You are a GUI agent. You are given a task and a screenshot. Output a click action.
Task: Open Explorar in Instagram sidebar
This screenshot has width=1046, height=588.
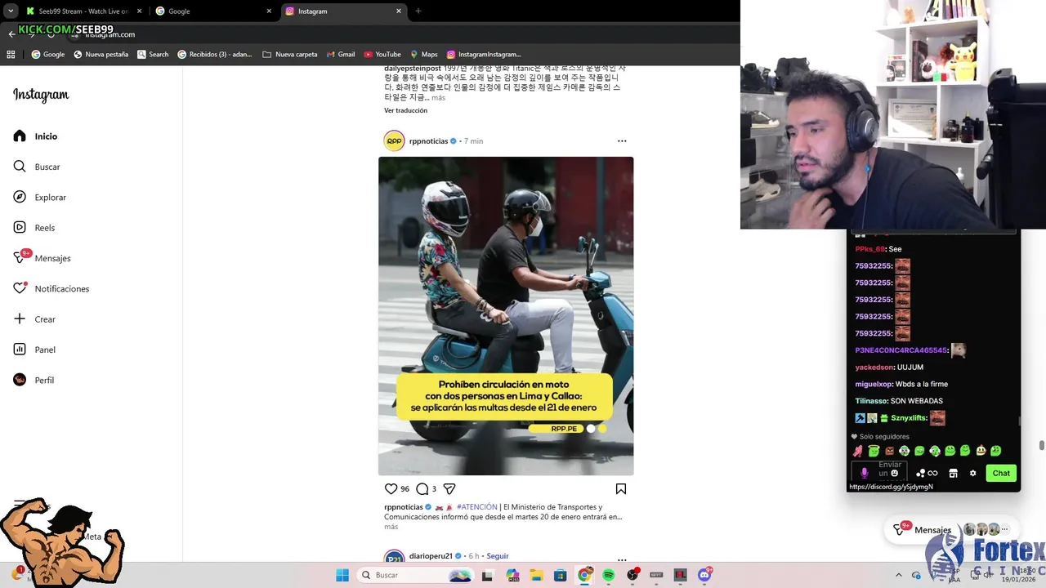39,198
